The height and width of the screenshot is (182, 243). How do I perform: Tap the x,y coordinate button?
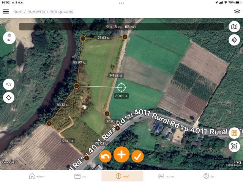(x=9, y=84)
